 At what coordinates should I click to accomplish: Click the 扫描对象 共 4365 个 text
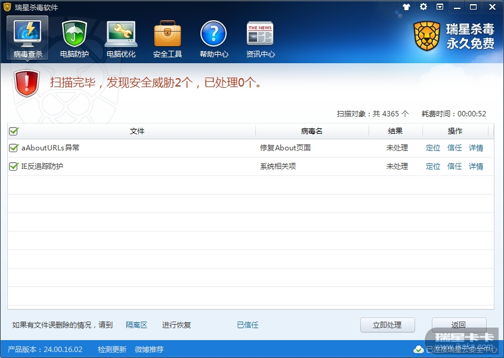click(x=373, y=113)
